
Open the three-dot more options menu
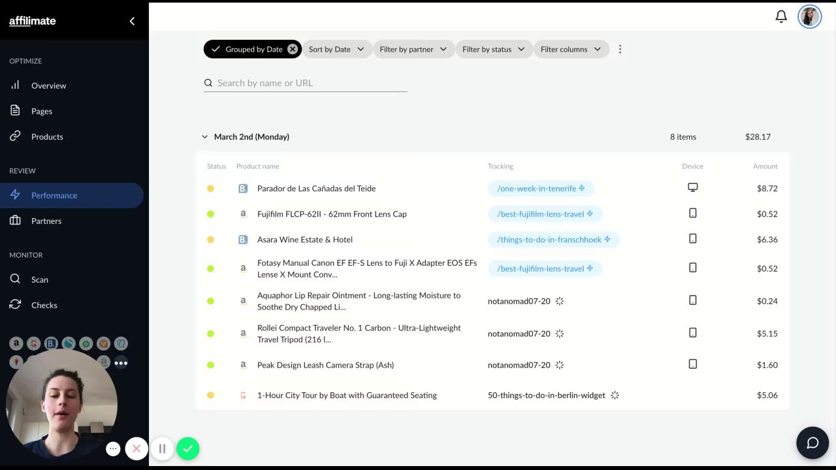click(620, 49)
